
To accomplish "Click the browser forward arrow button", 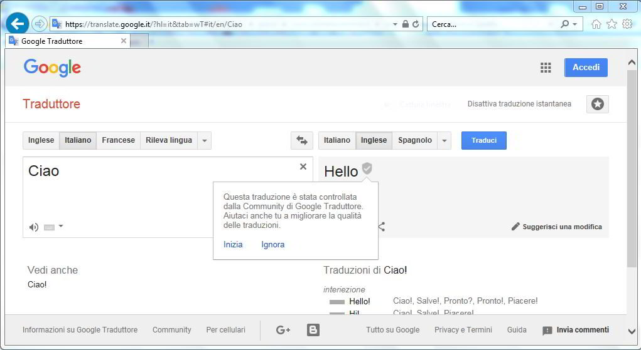I will click(40, 24).
